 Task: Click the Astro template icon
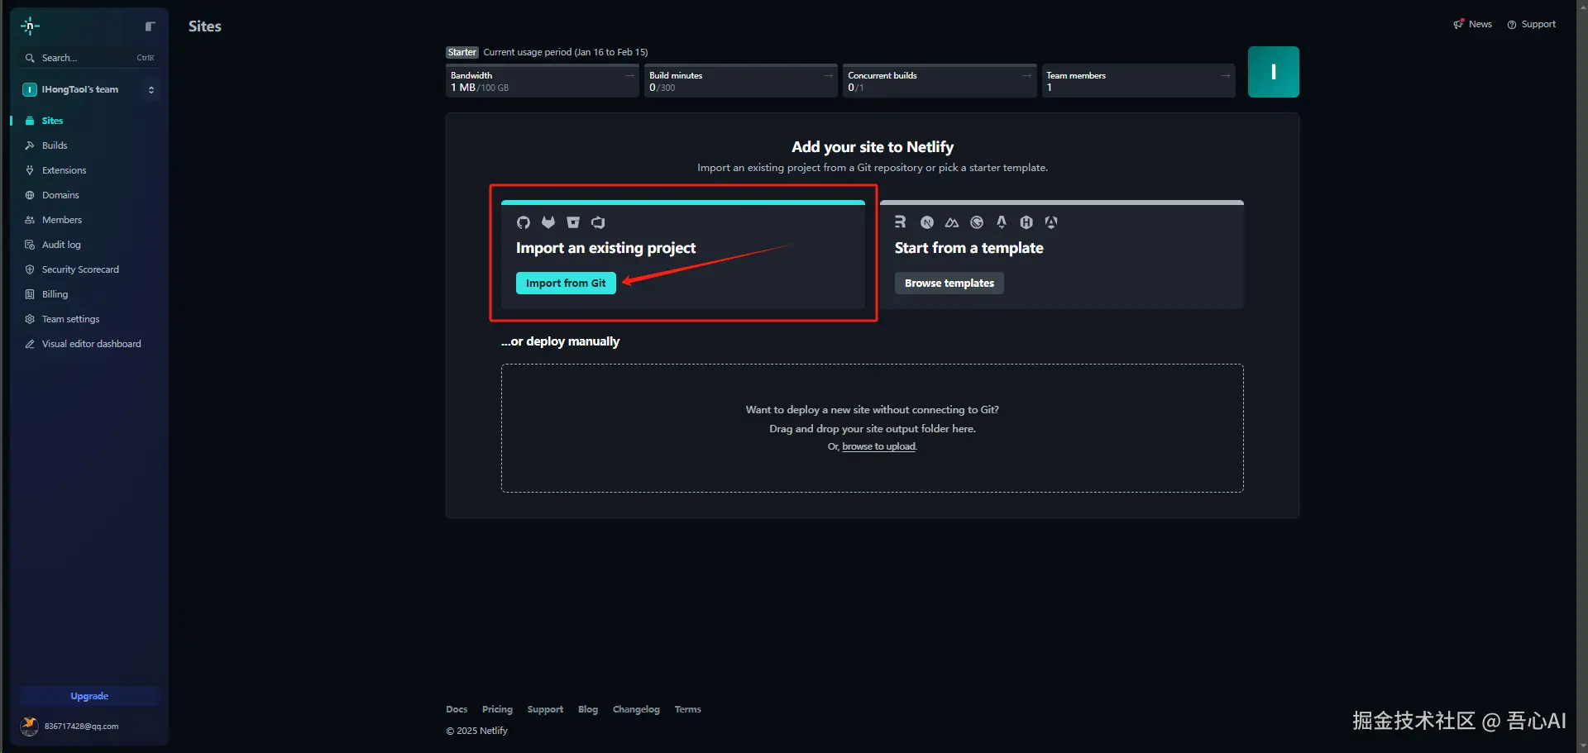point(1002,222)
